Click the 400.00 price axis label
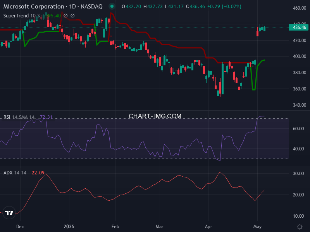Screen dimensions: 310x232 300,56
